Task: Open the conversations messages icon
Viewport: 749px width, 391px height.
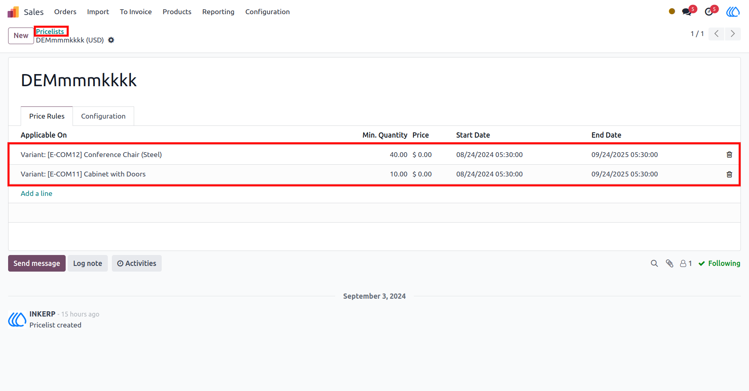Action: 687,12
